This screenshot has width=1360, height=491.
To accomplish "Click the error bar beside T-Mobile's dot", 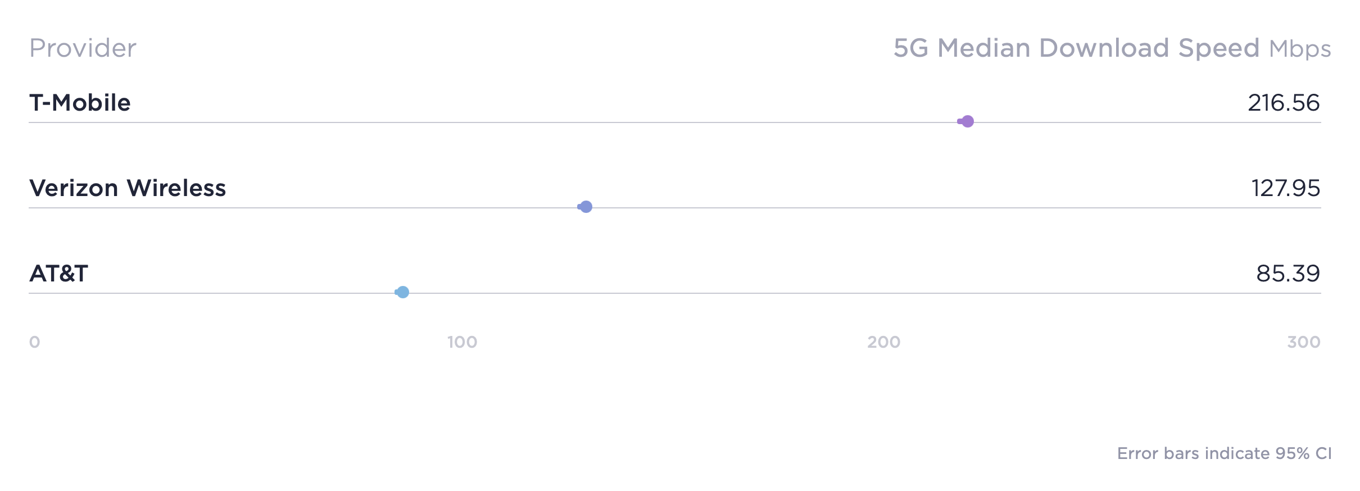I will [x=959, y=121].
